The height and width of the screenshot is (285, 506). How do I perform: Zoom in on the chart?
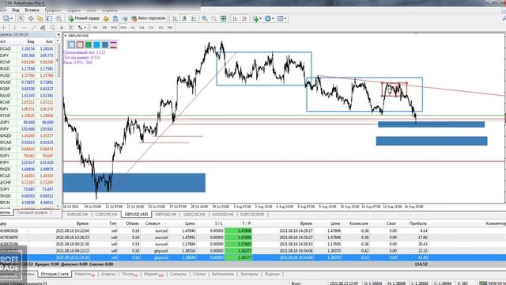click(205, 18)
